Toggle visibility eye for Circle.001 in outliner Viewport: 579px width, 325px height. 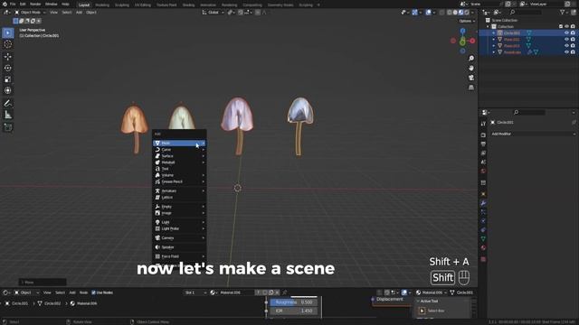(566, 32)
